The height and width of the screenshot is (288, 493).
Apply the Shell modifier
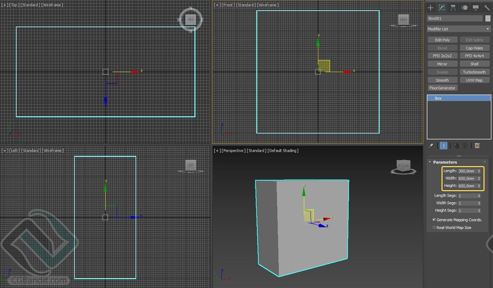point(475,64)
